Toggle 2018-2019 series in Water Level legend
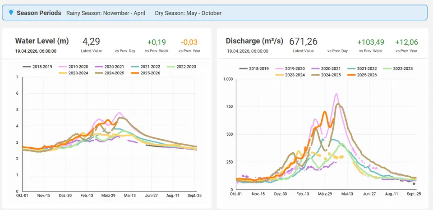Viewport: 433px width, 210px height. [37, 67]
